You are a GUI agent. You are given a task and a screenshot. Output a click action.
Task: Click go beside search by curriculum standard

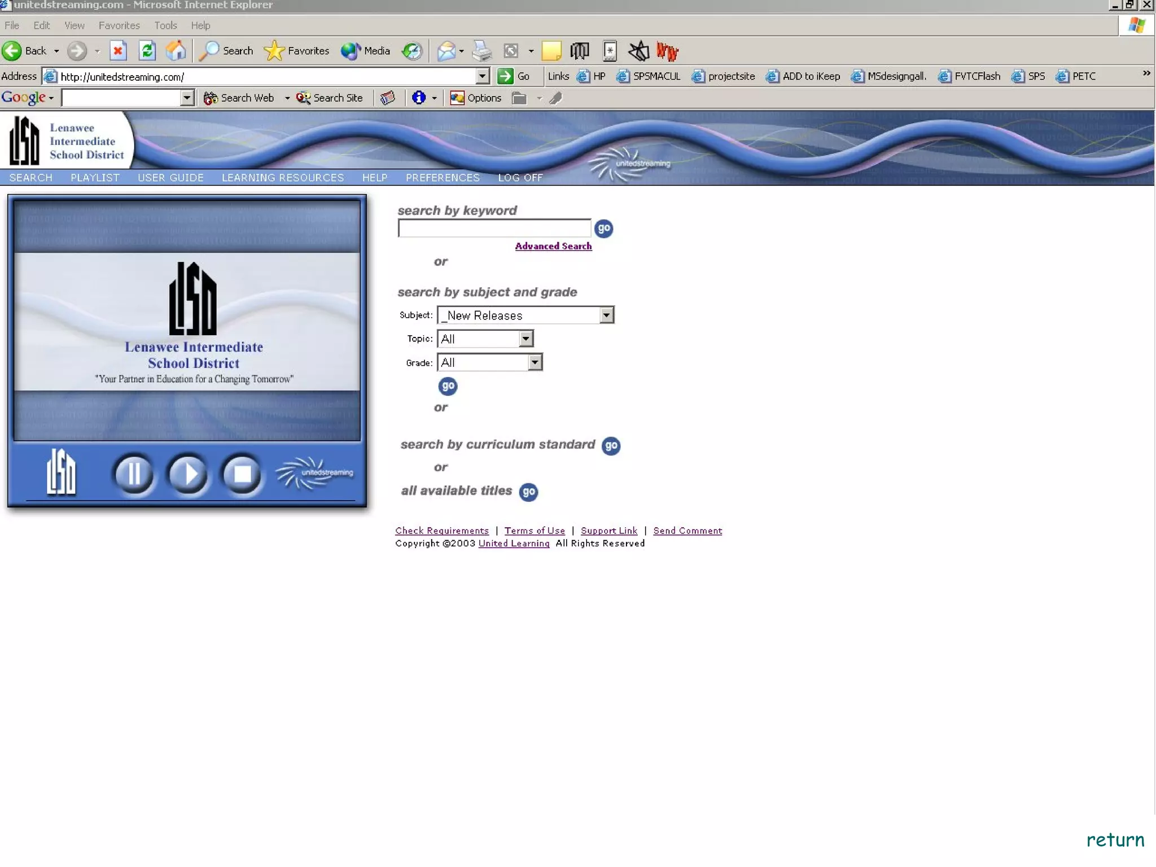click(611, 445)
